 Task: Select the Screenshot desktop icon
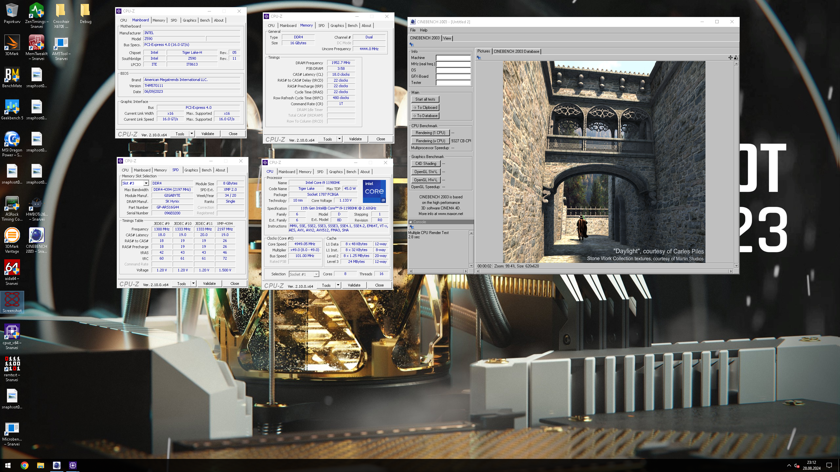[x=12, y=302]
